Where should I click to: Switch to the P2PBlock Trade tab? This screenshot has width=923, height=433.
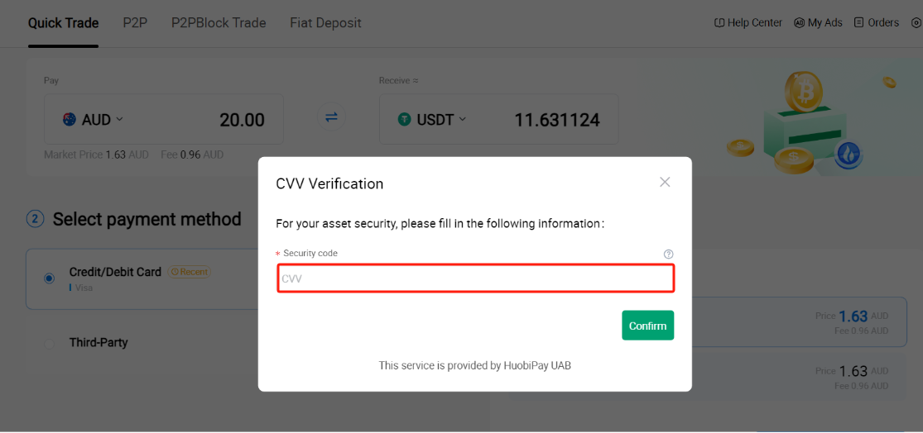pyautogui.click(x=219, y=23)
